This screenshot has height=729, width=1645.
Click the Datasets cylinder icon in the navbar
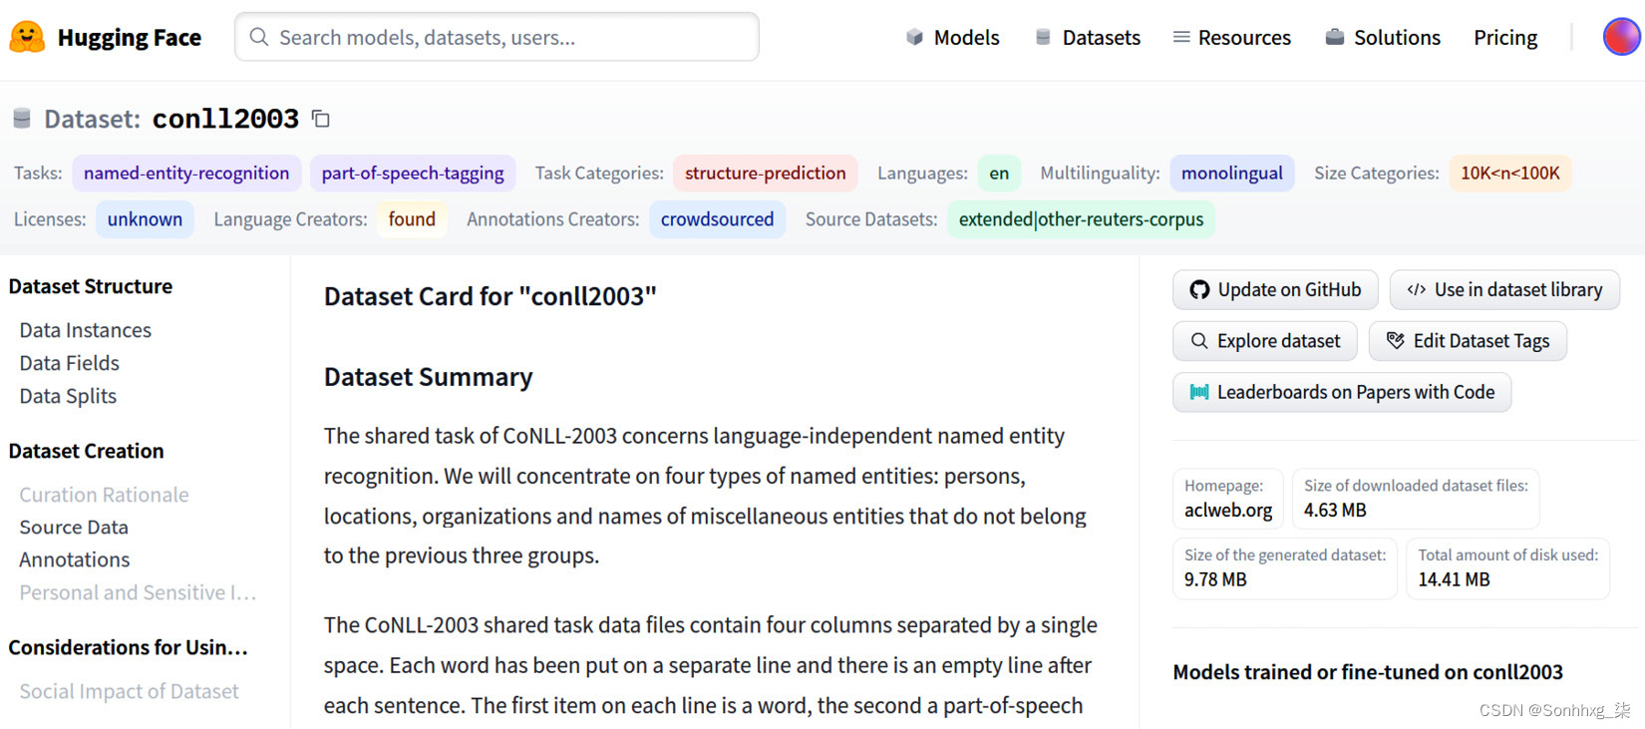click(x=1043, y=37)
